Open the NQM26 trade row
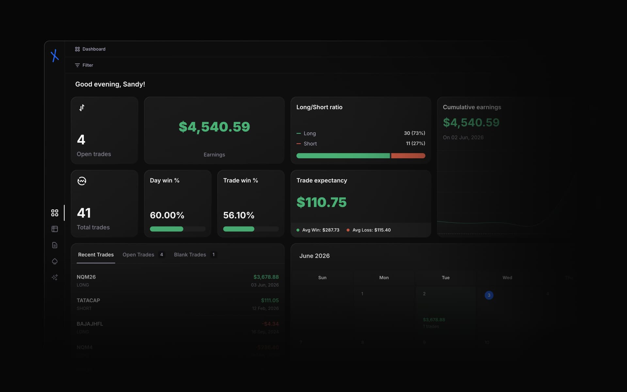 coord(178,281)
